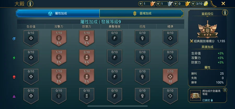Viewport: 235px width, 109px height.
Task: Click the bronze III rank badge emblem
Action: 207,30
